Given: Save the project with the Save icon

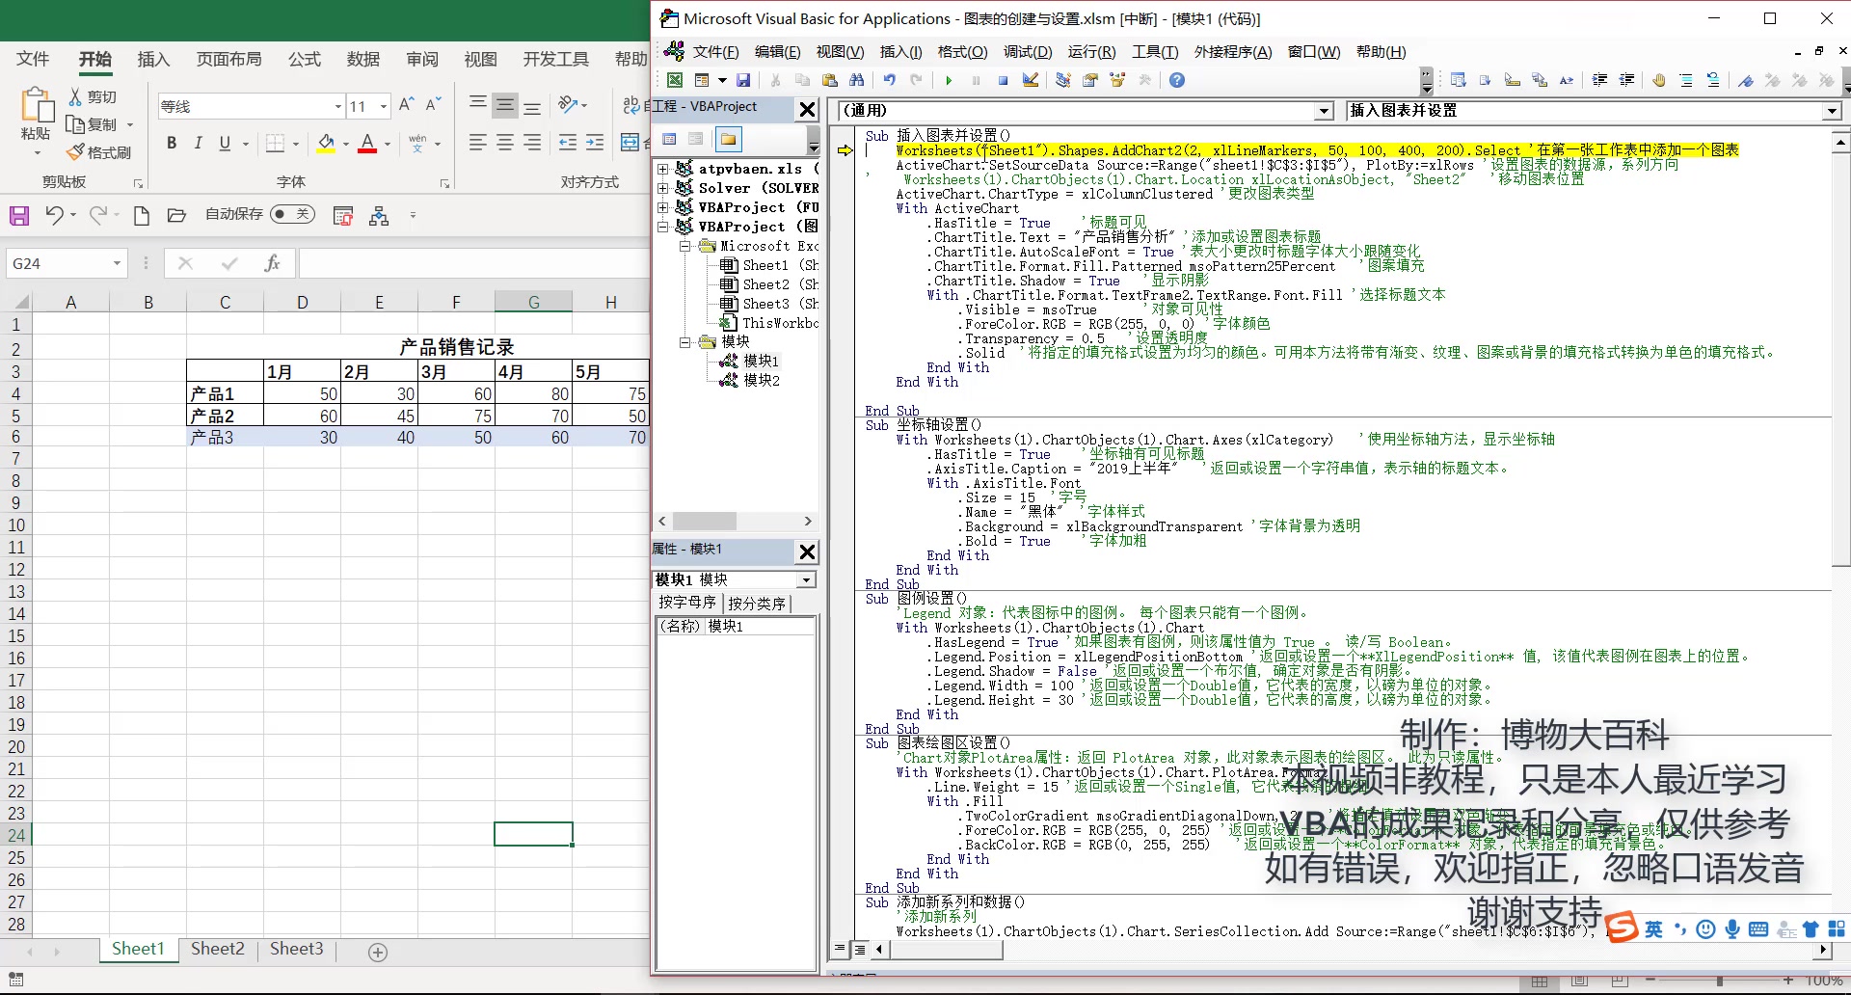Looking at the screenshot, I should coord(744,80).
